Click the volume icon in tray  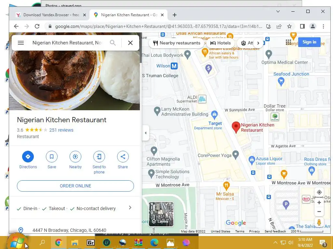[x=290, y=243]
